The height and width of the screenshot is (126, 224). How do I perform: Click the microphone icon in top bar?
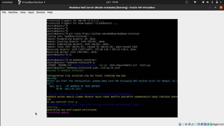212,2
